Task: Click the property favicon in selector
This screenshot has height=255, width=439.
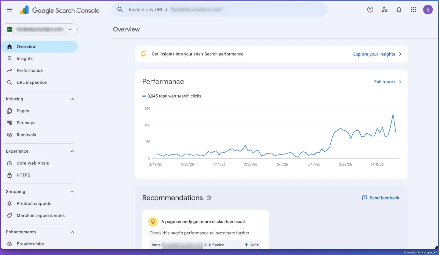Action: [x=10, y=29]
